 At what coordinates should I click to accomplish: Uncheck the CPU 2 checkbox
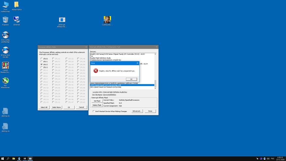coord(41,65)
